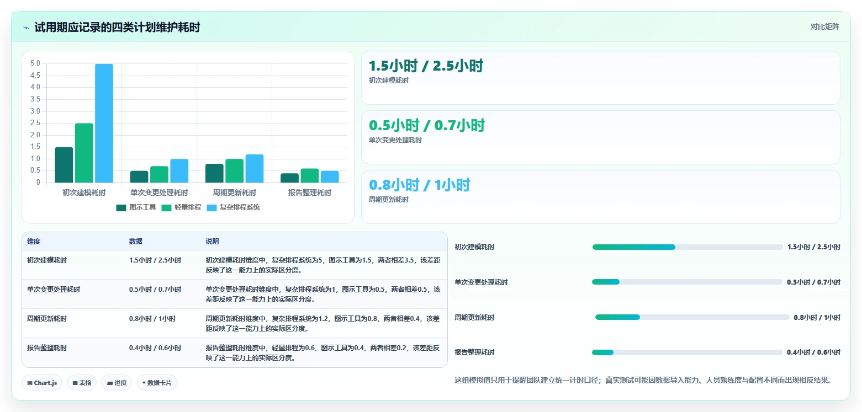Image resolution: width=862 pixels, height=412 pixels.
Task: Click the 复杂排程系统 bar for 单次变更处理耗时
Action: click(x=179, y=171)
